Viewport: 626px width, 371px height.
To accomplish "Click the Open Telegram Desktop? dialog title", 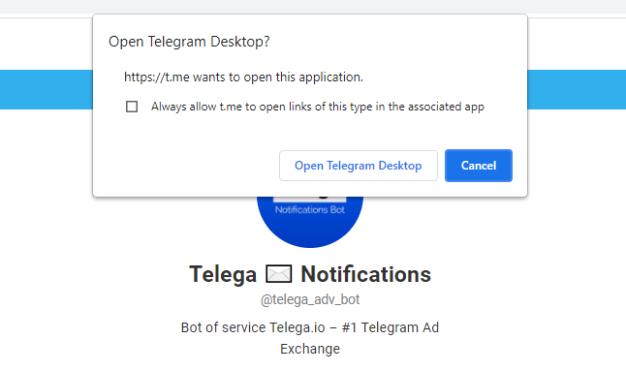I will [x=189, y=42].
